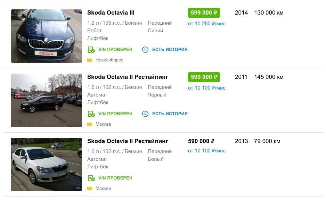Open the от 10 250 ₽/мес loan offer
Viewport: 326px width, 200px height.
pyautogui.click(x=207, y=24)
